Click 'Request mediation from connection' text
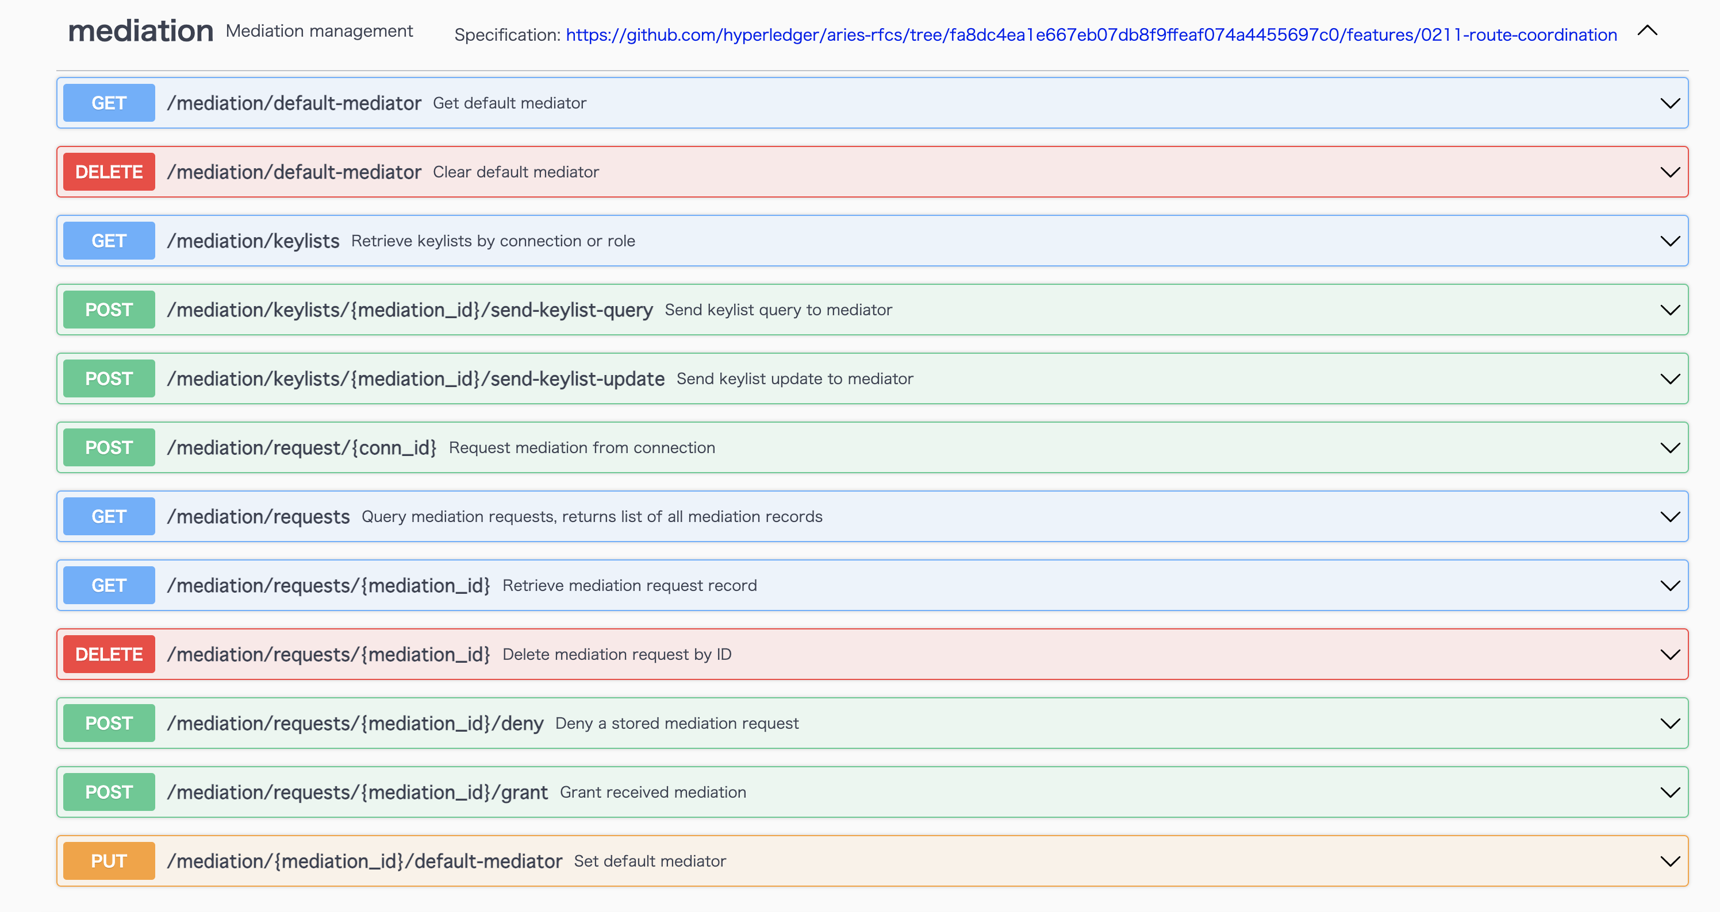 (582, 447)
